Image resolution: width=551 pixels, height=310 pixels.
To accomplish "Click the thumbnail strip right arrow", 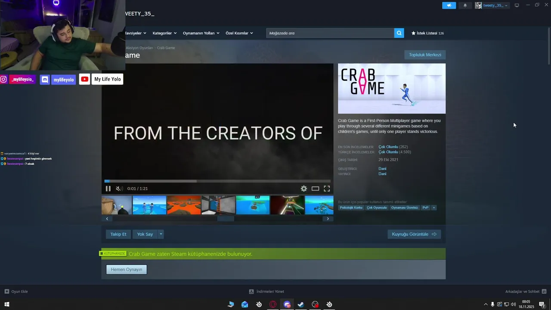I will coord(328,219).
